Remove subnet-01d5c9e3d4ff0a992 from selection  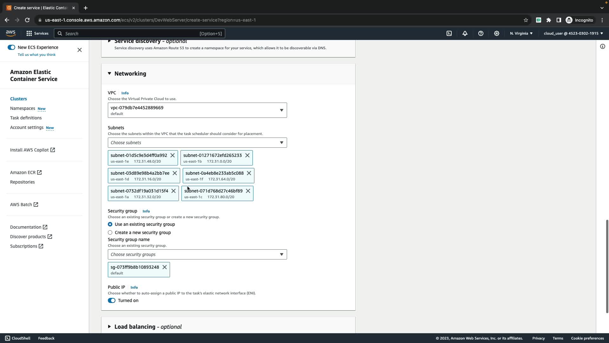click(173, 155)
